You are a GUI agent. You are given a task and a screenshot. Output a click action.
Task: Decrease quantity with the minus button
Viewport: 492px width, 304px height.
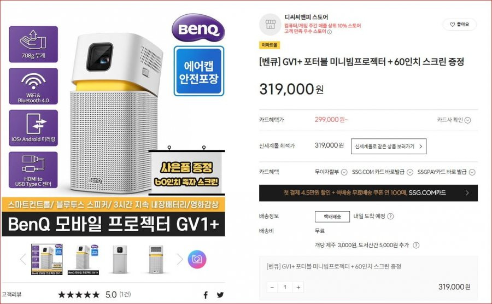272,288
